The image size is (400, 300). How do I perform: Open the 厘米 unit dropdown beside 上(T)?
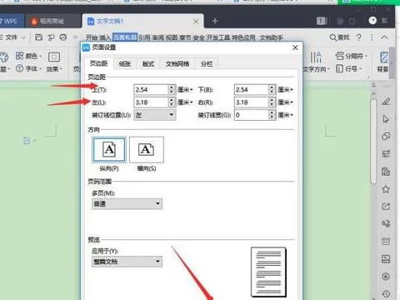185,90
